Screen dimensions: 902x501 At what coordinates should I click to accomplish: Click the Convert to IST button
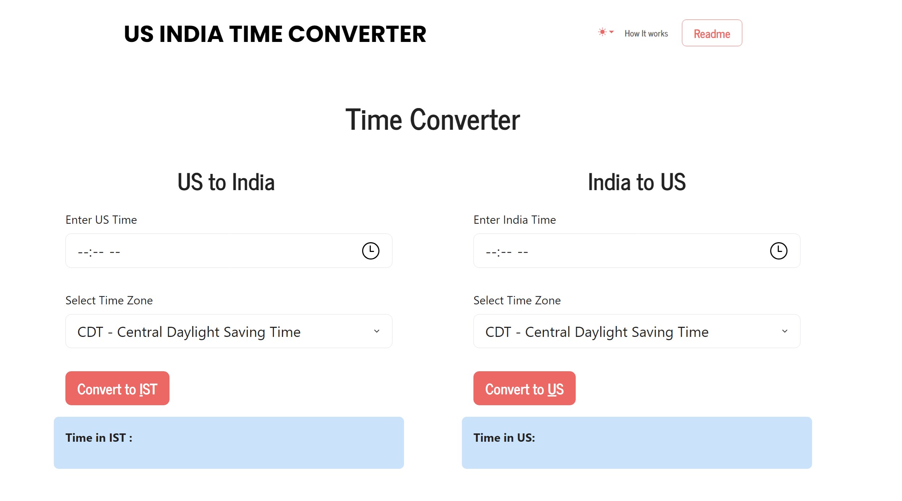117,388
